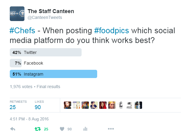Click the reply arrow icon
187x139 pixels.
(13, 129)
